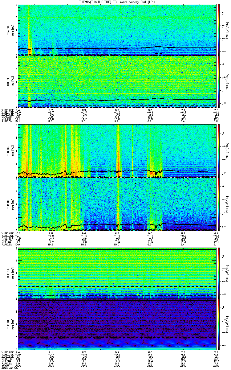Screen dimensions: 231x370
Task: Click the PSD color bar beside THE B-perpendicular
Action: pos(219,273)
